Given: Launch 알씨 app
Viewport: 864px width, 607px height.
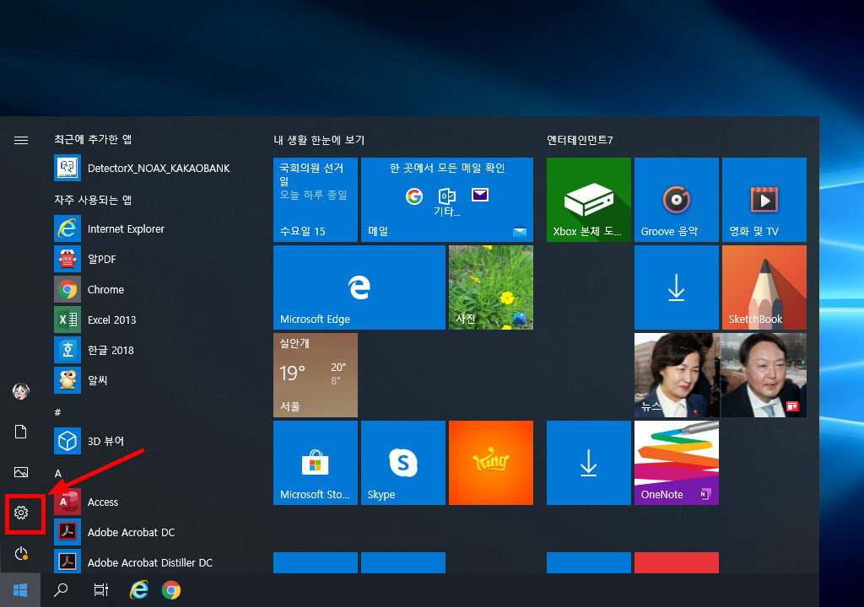Looking at the screenshot, I should (x=150, y=380).
